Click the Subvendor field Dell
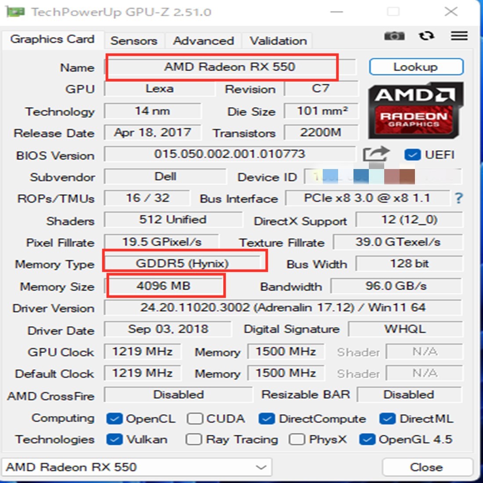Screen dimensions: 483x483 (166, 177)
